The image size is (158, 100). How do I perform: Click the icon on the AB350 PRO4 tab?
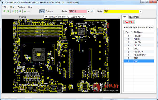click(x=46, y=17)
